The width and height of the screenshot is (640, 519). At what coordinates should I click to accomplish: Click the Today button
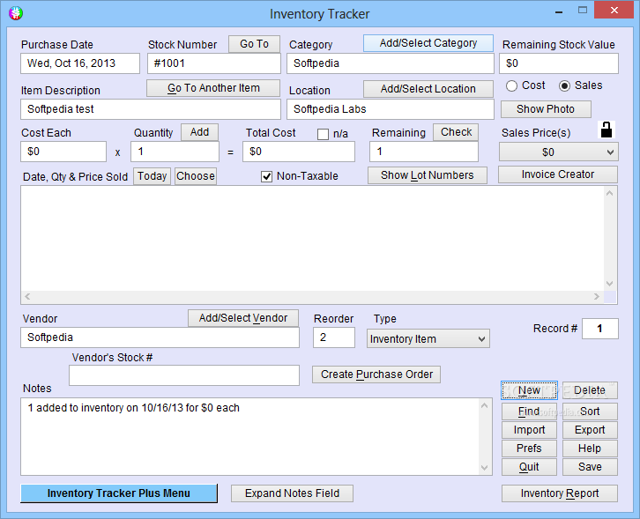[152, 176]
